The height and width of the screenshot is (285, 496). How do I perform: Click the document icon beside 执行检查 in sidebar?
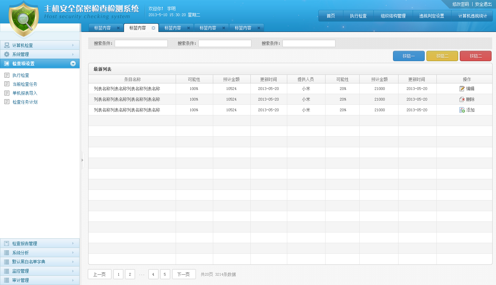pos(7,75)
